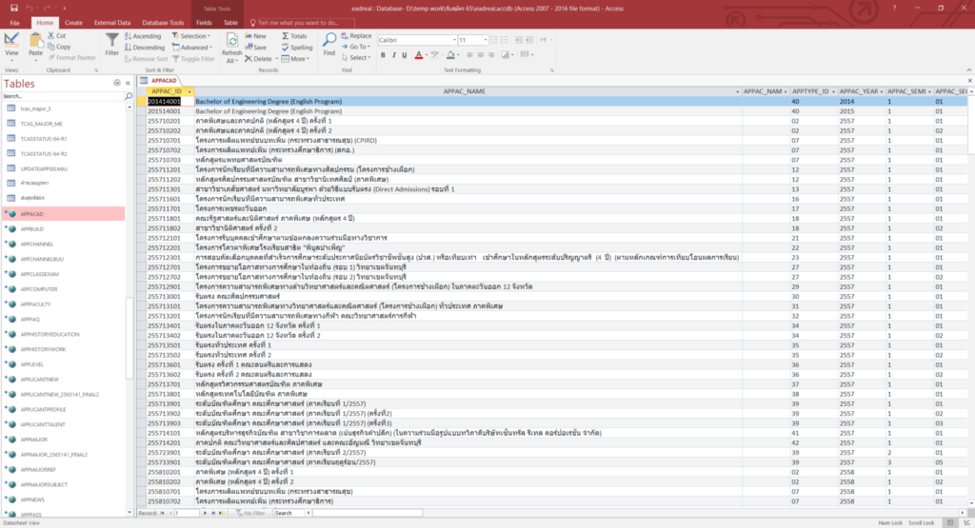Viewport: 975px width, 528px height.
Task: Run Spelling check from Records group
Action: pos(295,47)
